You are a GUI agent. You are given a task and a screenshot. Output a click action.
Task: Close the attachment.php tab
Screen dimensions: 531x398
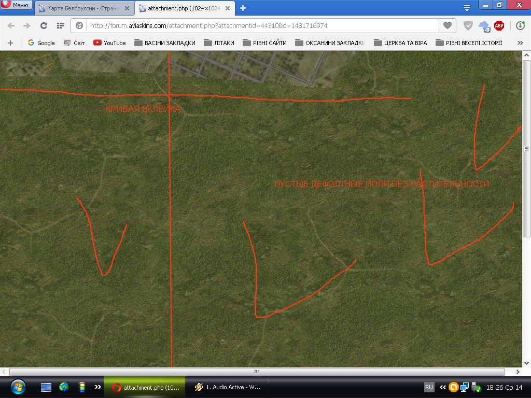(x=228, y=8)
